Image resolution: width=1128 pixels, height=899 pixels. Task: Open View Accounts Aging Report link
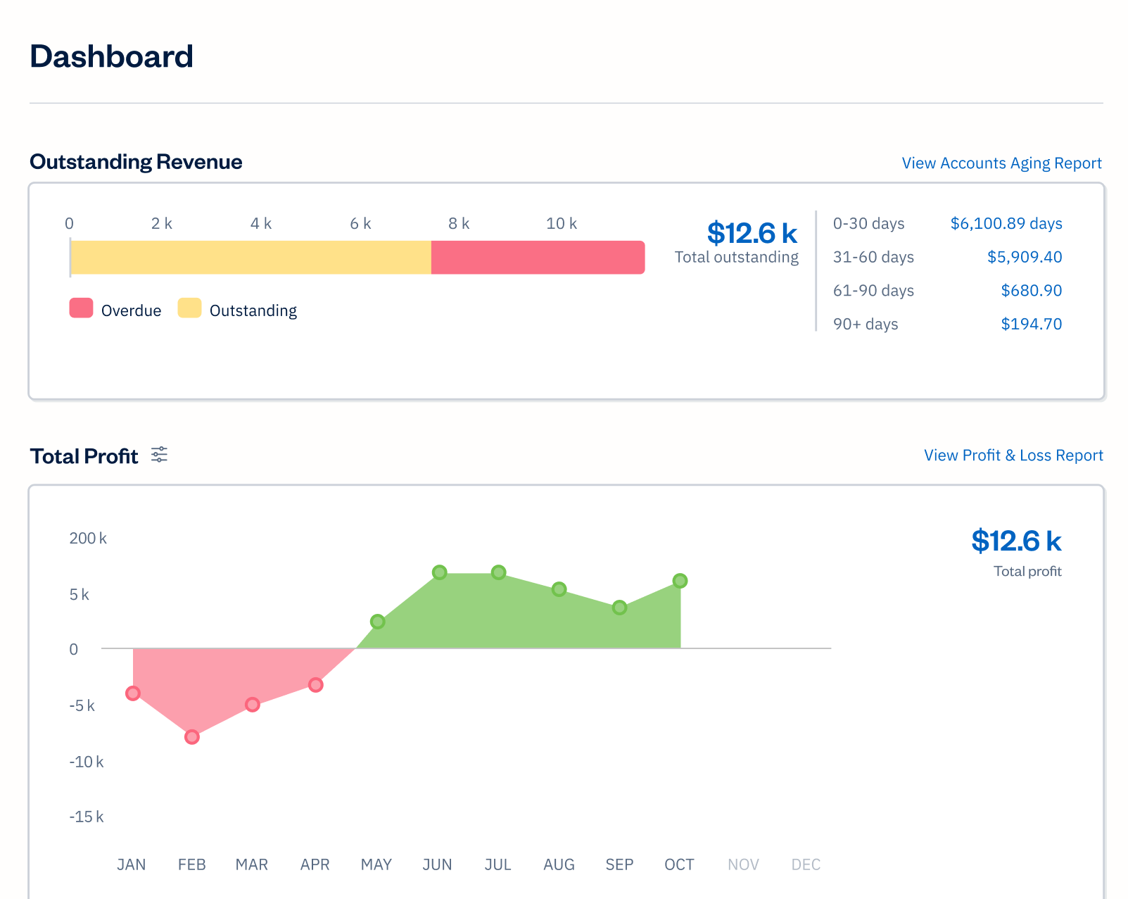(1001, 163)
